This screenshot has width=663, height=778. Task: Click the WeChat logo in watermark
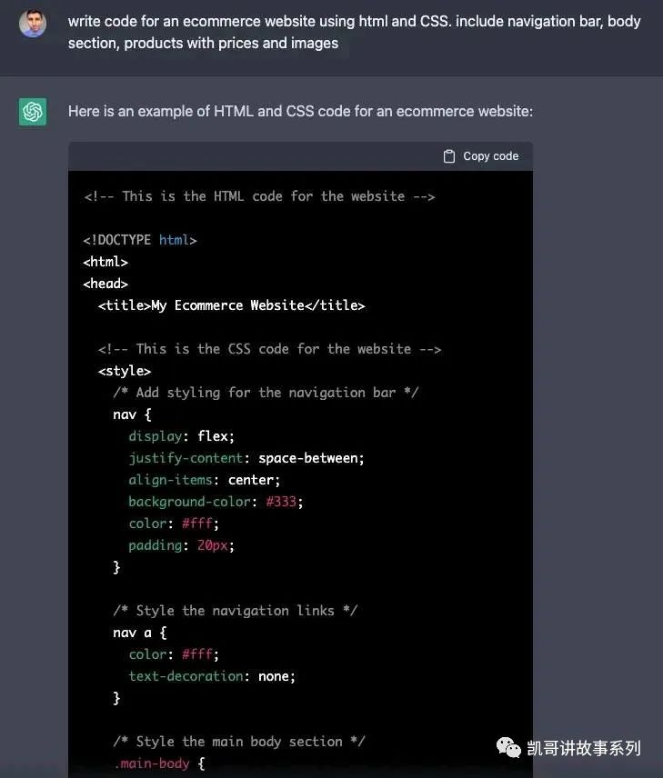click(508, 747)
